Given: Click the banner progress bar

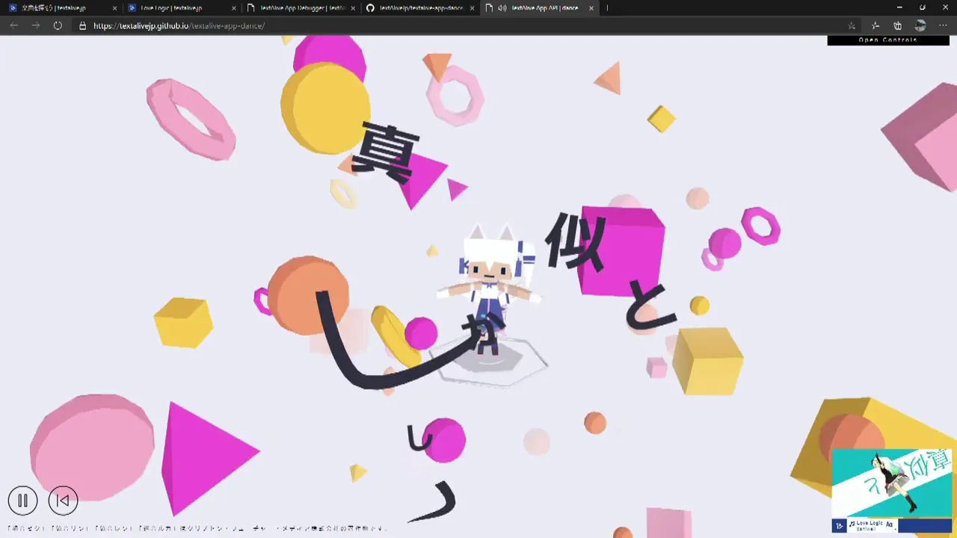Looking at the screenshot, I should [924, 526].
